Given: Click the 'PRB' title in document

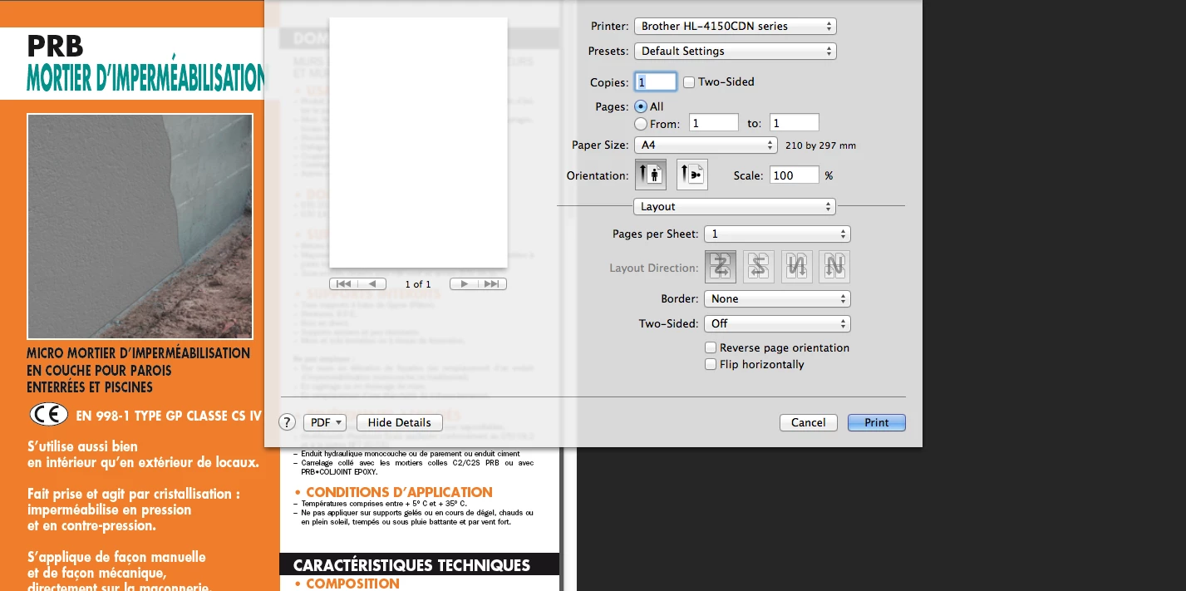Looking at the screenshot, I should [55, 45].
